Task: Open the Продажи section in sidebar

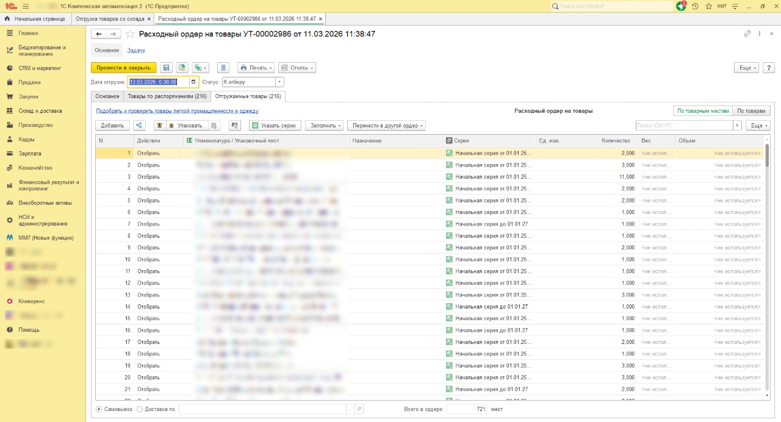Action: click(29, 82)
